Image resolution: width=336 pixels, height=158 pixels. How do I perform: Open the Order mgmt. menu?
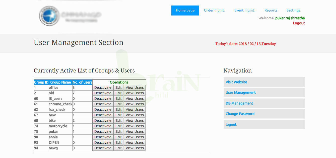[x=214, y=10]
